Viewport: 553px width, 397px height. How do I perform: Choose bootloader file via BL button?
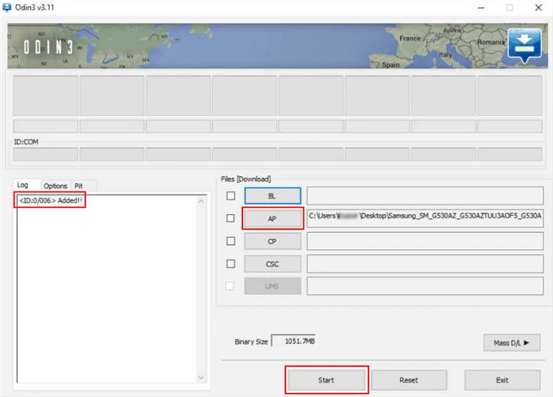click(x=272, y=196)
